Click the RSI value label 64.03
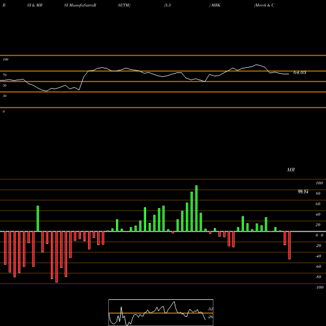The width and height of the screenshot is (326, 326). [300, 72]
